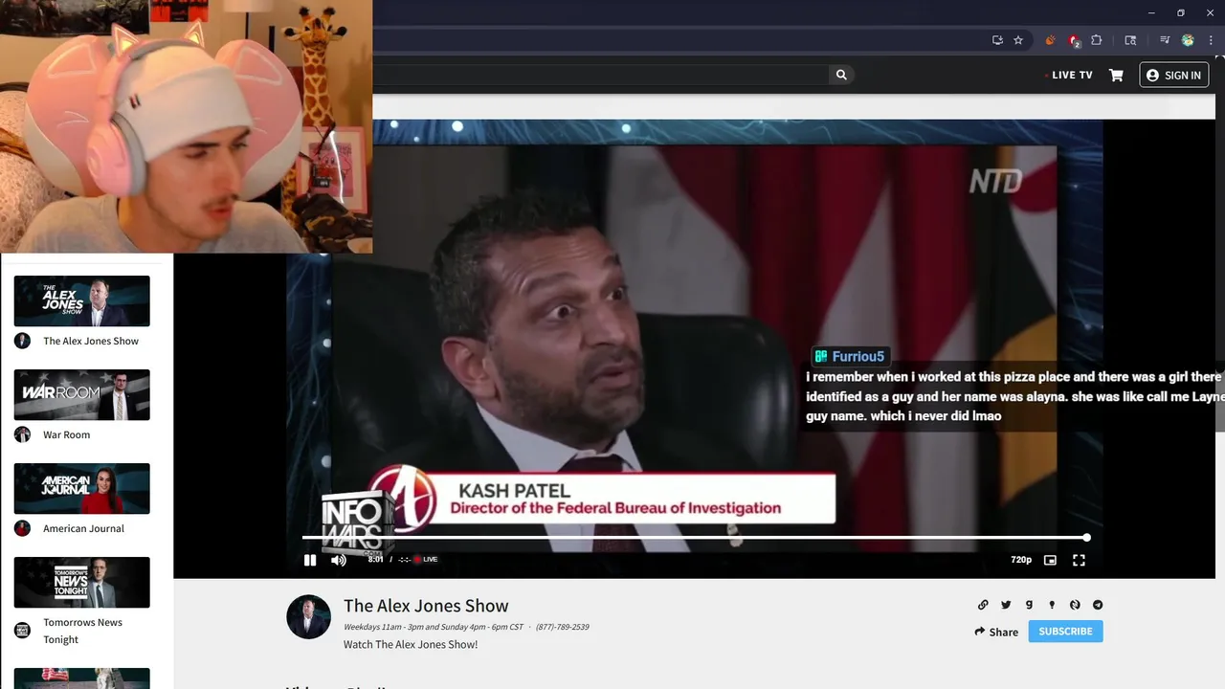1225x689 pixels.
Task: Open media controls in the browser toolbar
Action: click(1165, 40)
